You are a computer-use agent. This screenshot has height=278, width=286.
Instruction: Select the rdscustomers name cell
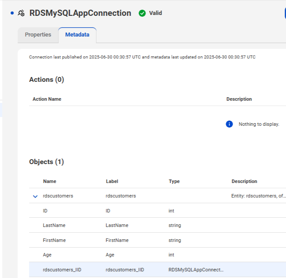coord(58,196)
